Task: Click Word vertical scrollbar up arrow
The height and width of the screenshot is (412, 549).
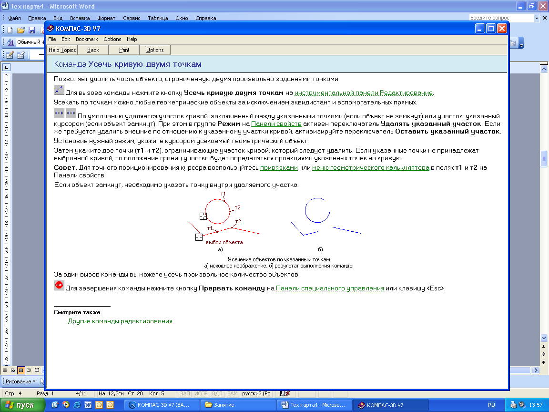Action: click(x=544, y=69)
